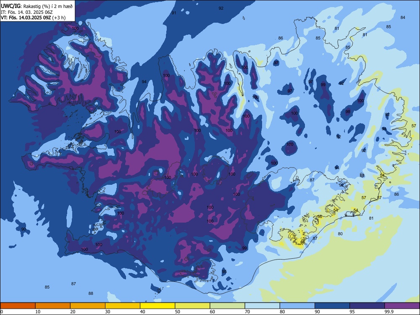Click the '20' legend scale label
The image size is (420, 315).
pyautogui.click(x=73, y=312)
